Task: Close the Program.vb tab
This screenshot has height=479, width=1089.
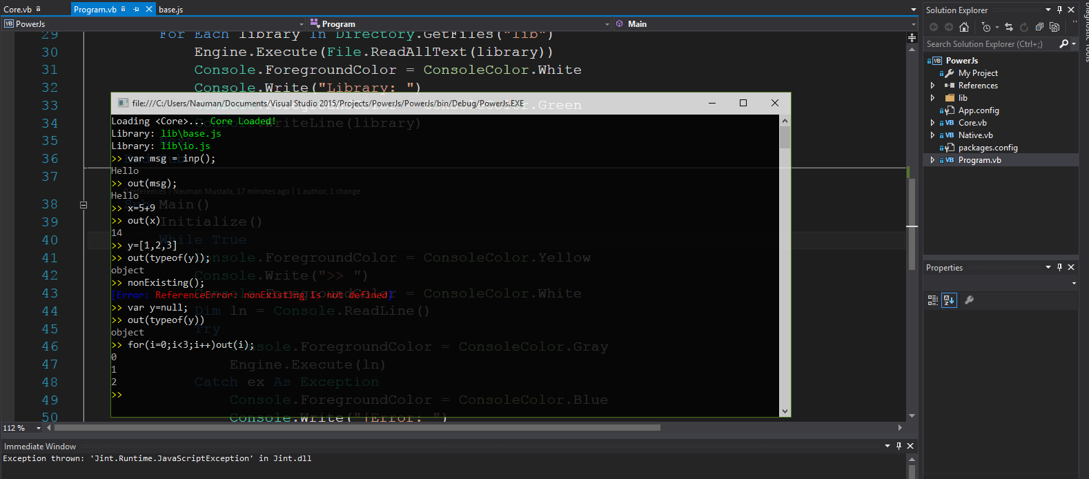Action: [148, 9]
